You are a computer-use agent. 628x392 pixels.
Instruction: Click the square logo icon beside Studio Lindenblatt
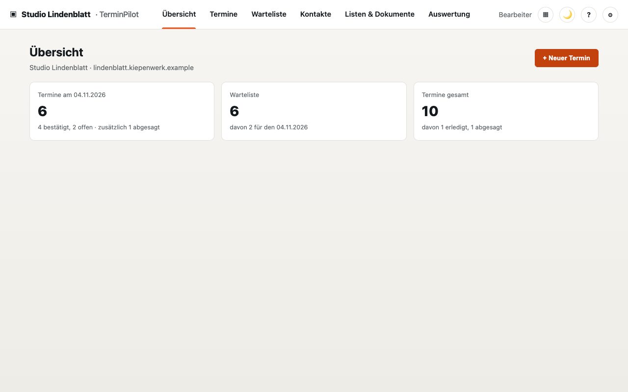[x=13, y=14]
